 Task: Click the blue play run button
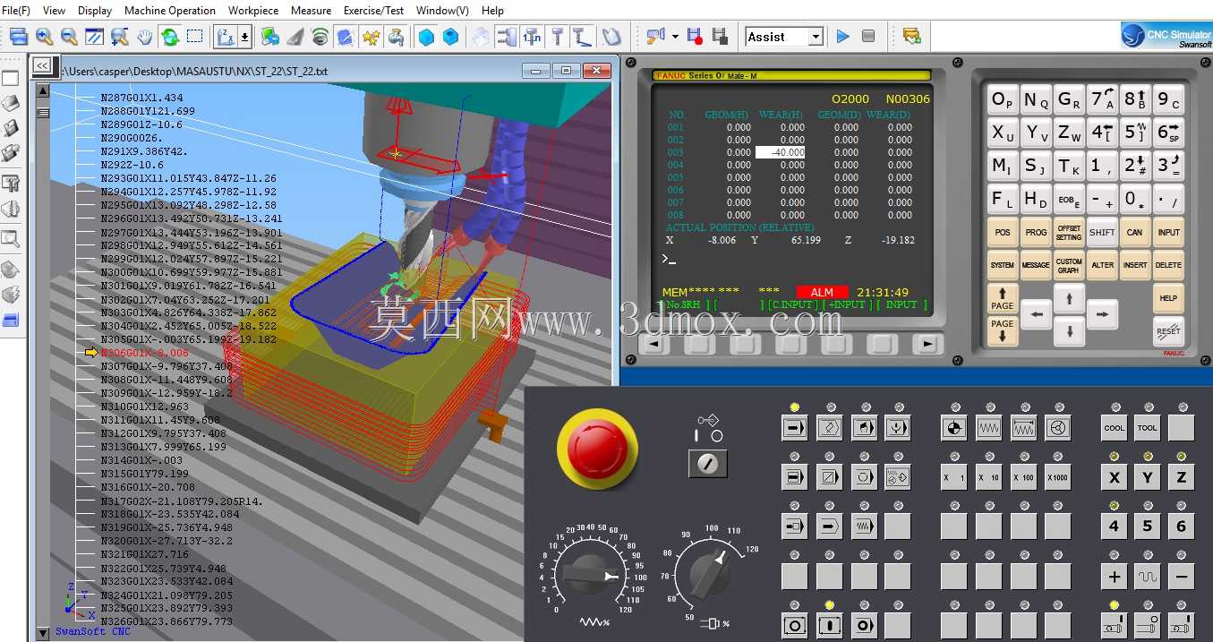point(842,37)
